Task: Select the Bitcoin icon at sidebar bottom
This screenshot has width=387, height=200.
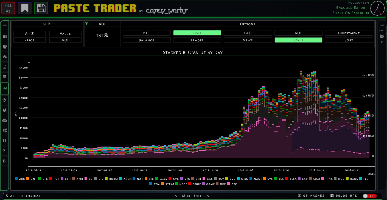Action: tap(4, 161)
